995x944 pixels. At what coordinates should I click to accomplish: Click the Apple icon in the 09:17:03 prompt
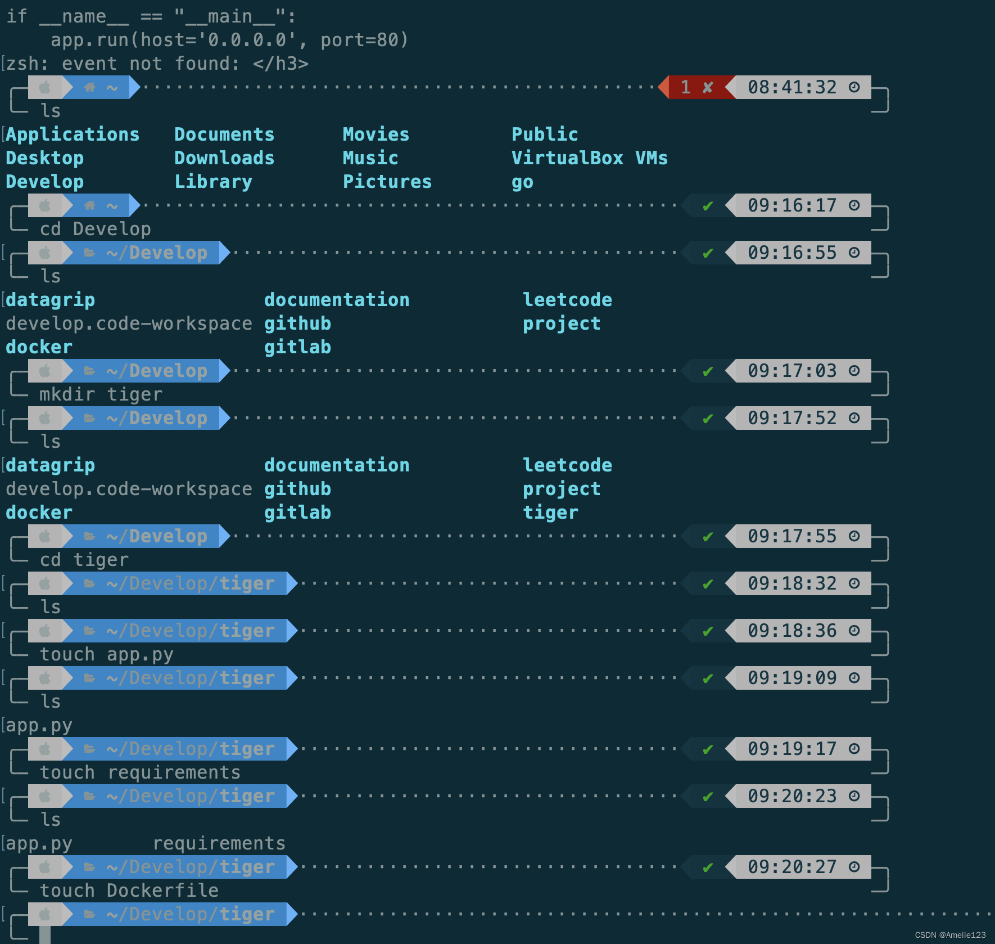[45, 371]
